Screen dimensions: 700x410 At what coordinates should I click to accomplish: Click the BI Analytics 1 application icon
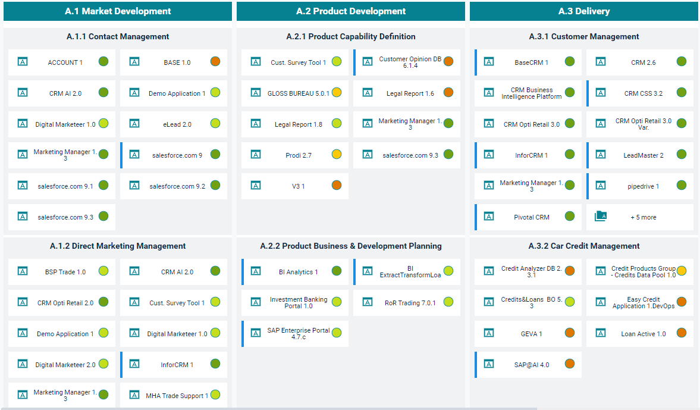coord(256,271)
